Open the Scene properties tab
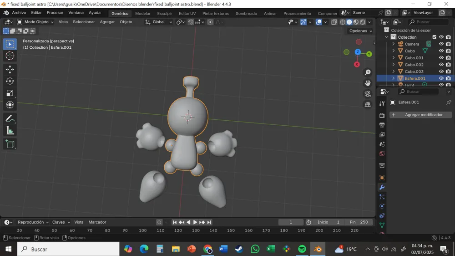Screen dimensions: 455x256 tap(382, 144)
